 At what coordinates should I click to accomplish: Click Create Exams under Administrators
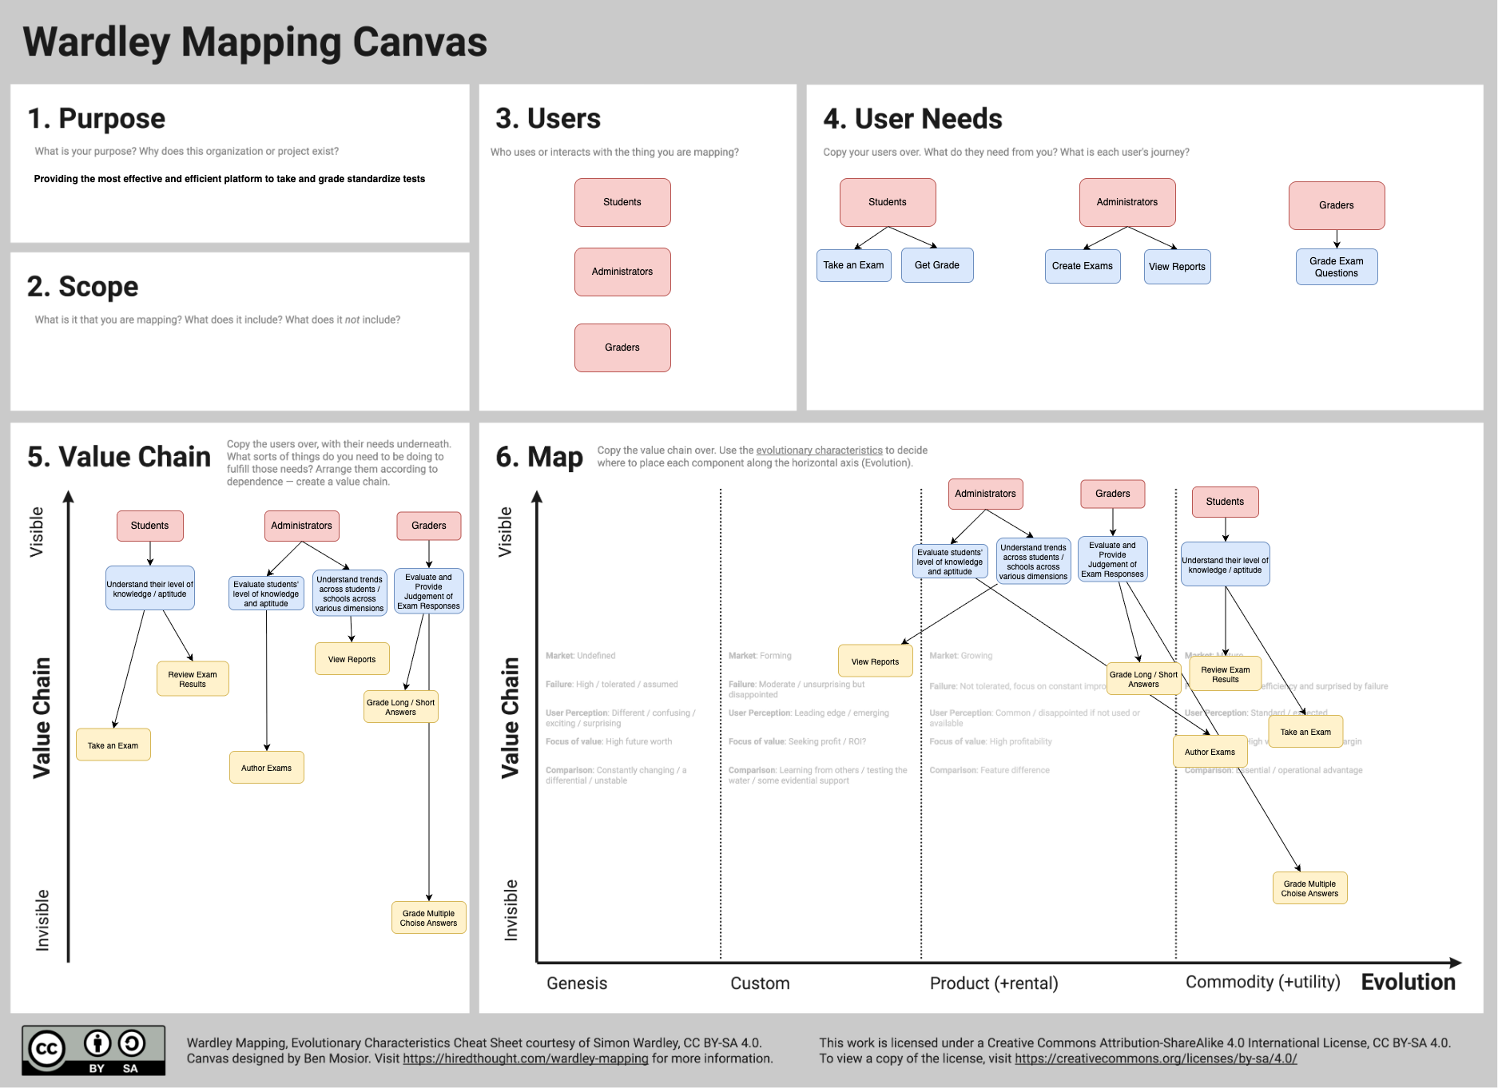1083,265
